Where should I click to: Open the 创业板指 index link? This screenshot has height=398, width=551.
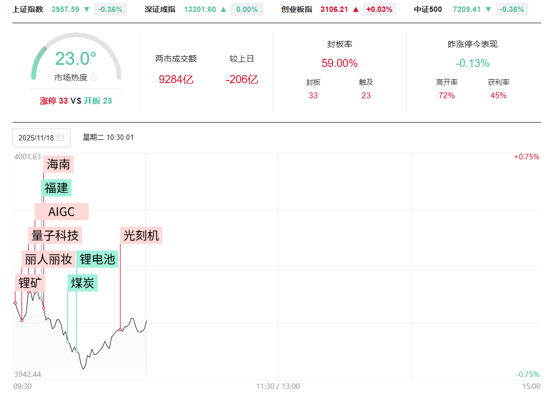(x=297, y=9)
